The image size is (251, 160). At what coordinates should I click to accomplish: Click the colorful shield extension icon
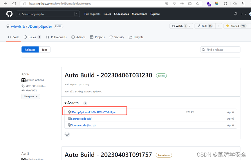coord(217,3)
